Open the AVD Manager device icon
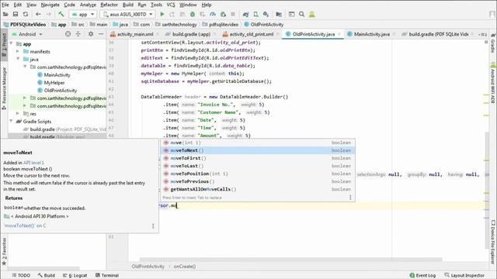497x279 pixels. coord(255,14)
